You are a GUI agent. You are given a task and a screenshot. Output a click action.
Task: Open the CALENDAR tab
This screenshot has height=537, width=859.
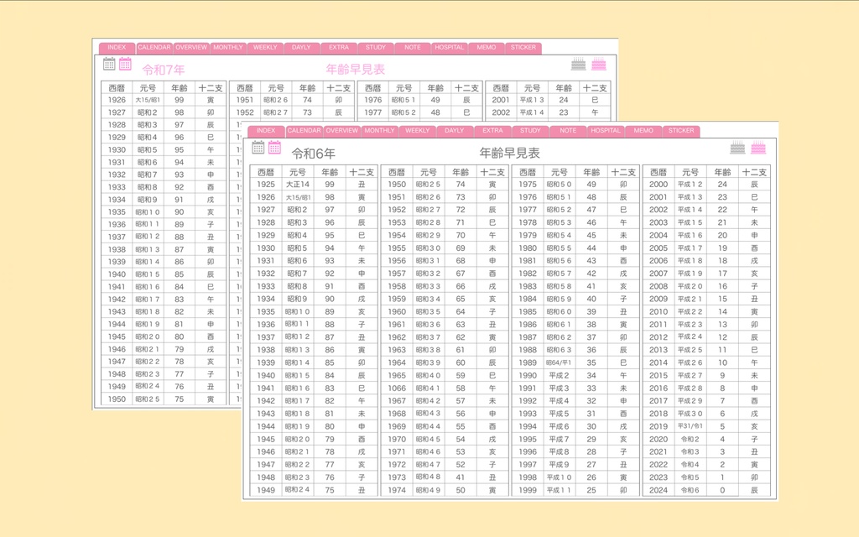coord(305,131)
